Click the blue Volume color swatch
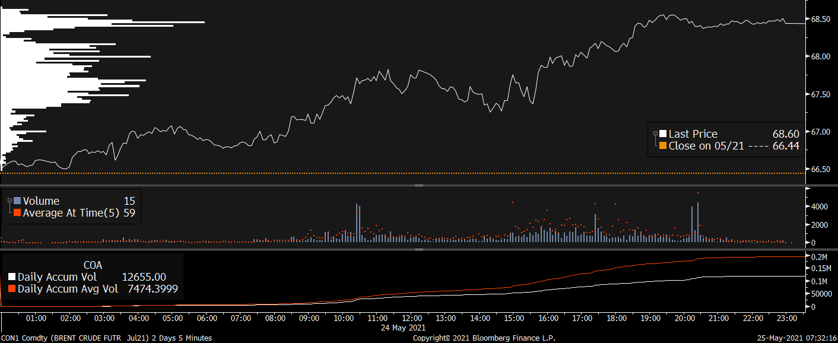This screenshot has height=343, width=838. tap(17, 201)
